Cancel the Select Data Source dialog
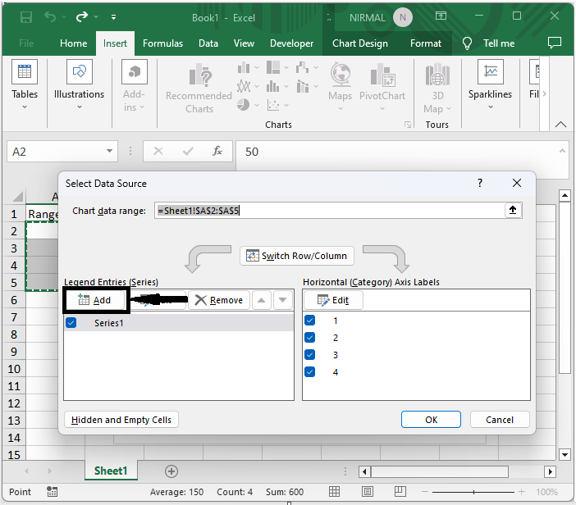The image size is (576, 505). (x=500, y=420)
